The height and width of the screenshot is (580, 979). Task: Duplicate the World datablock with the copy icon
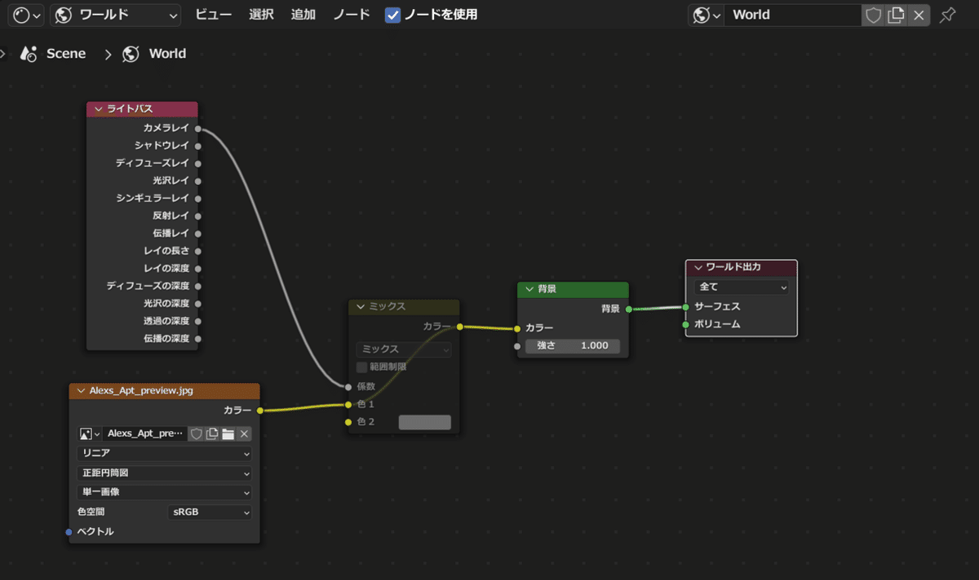coord(896,15)
